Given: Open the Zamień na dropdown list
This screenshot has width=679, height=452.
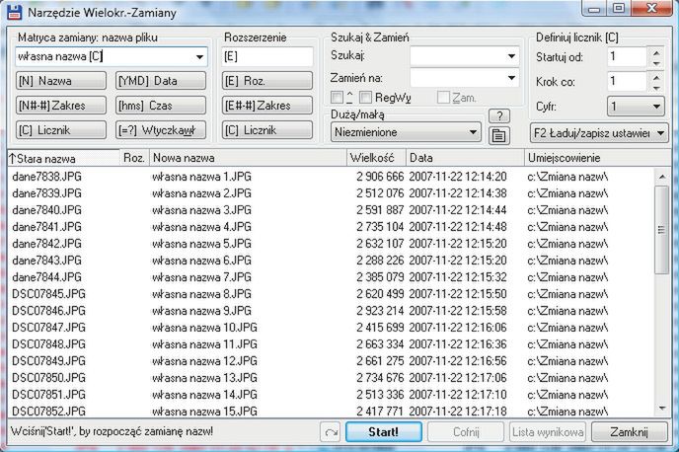Looking at the screenshot, I should pyautogui.click(x=511, y=78).
